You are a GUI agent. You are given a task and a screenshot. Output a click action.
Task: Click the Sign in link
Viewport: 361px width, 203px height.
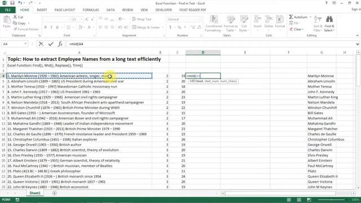(356, 9)
